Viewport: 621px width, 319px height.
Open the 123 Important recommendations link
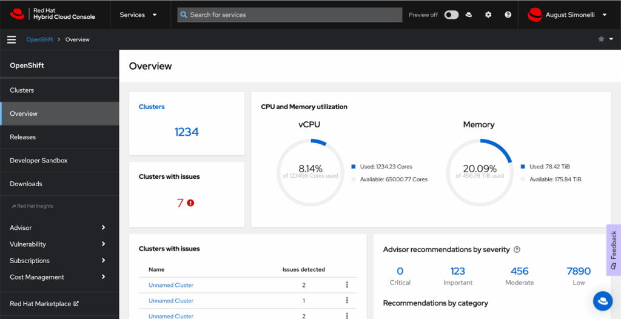(x=458, y=271)
